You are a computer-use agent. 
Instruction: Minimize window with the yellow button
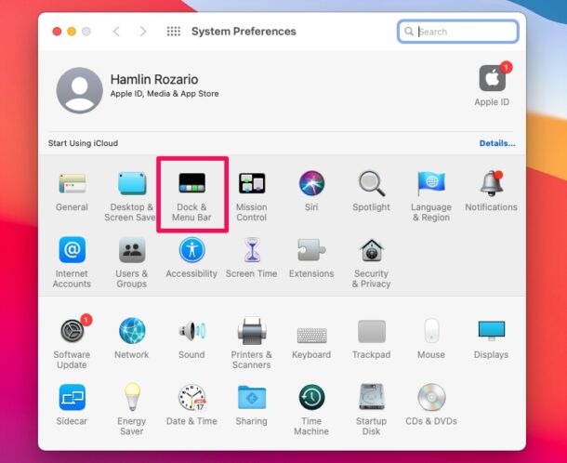[x=72, y=32]
